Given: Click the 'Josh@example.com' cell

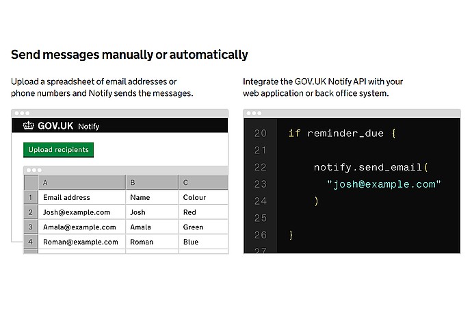Looking at the screenshot, I should [x=82, y=212].
